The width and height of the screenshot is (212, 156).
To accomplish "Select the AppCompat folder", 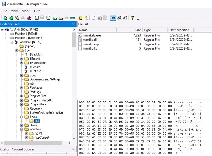I will tap(42, 138).
